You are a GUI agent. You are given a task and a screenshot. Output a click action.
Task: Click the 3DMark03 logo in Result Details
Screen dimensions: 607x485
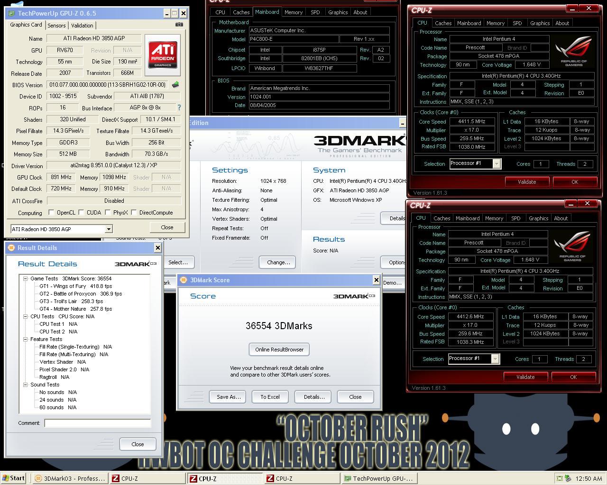tap(135, 264)
